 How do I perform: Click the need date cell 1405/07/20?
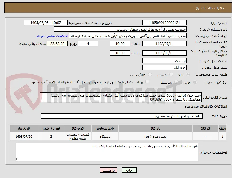tap(24, 137)
